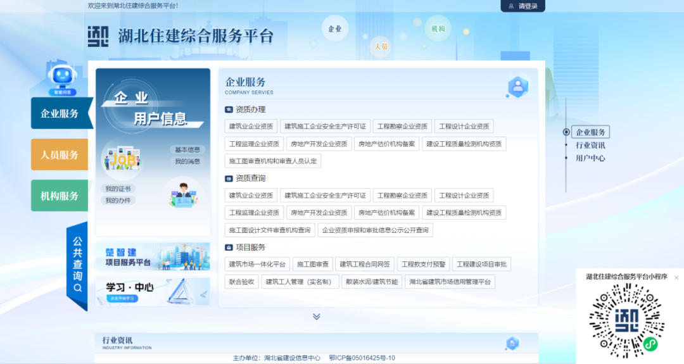Click the smart Q&A robot icon

[x=62, y=78]
